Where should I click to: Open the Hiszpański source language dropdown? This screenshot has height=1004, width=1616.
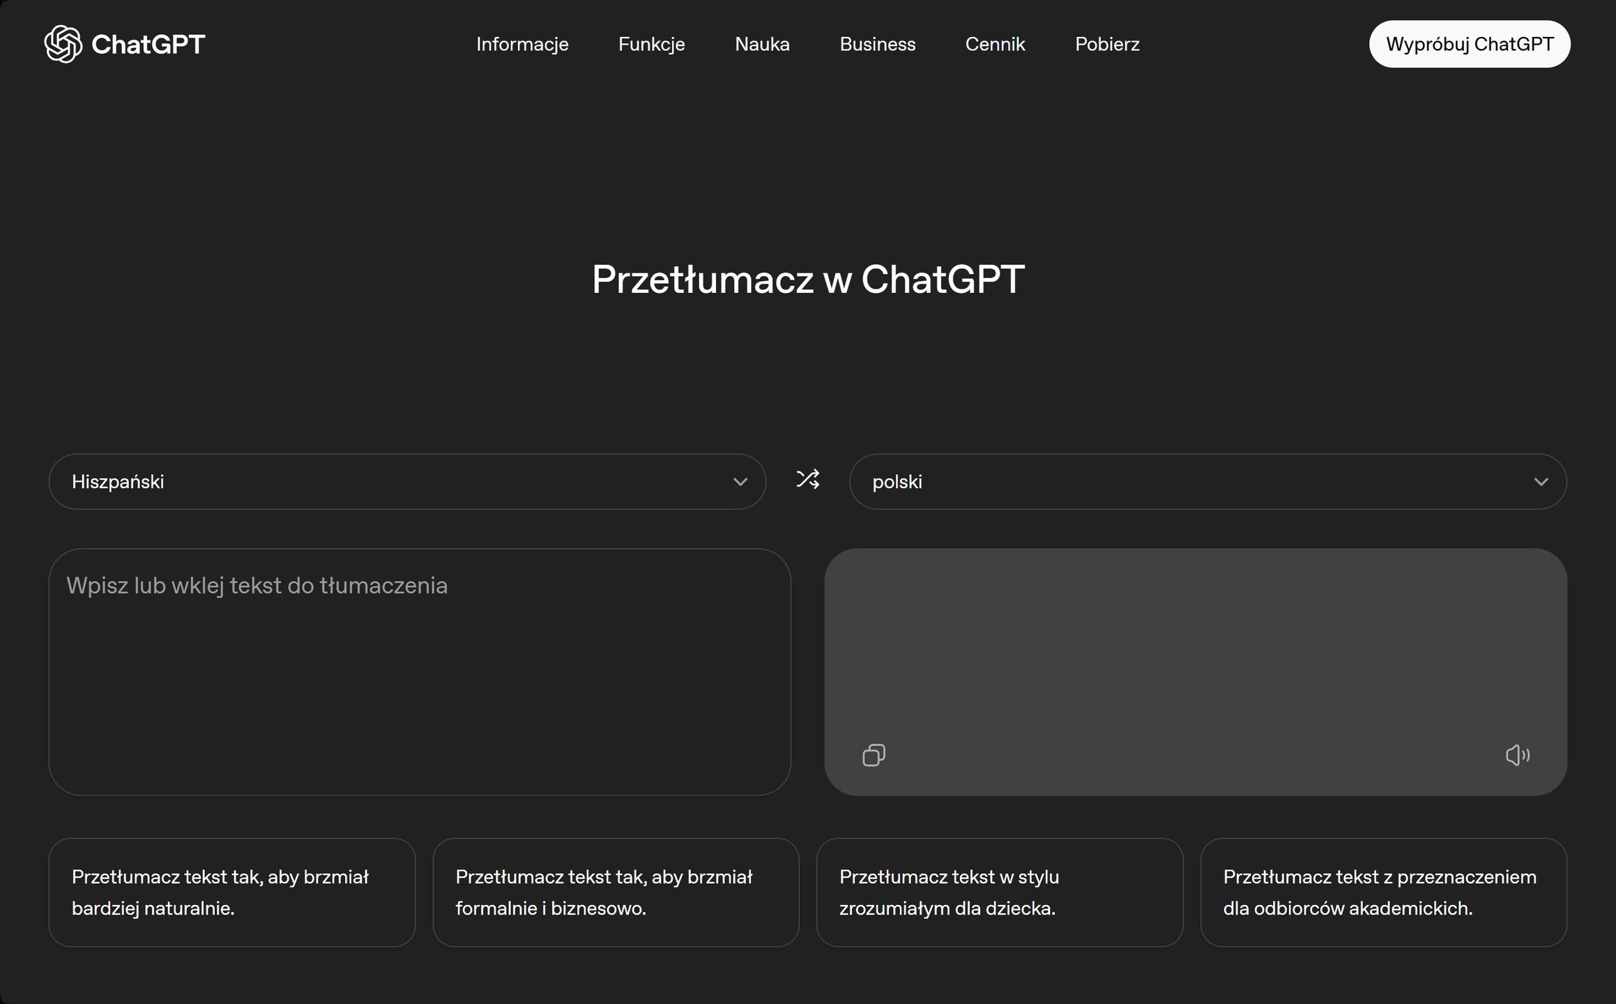pos(407,482)
